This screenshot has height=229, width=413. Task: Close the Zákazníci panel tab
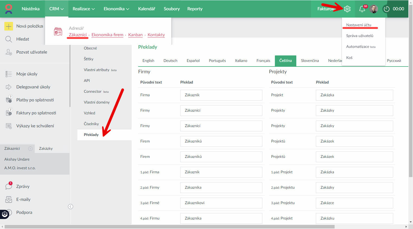click(30, 148)
